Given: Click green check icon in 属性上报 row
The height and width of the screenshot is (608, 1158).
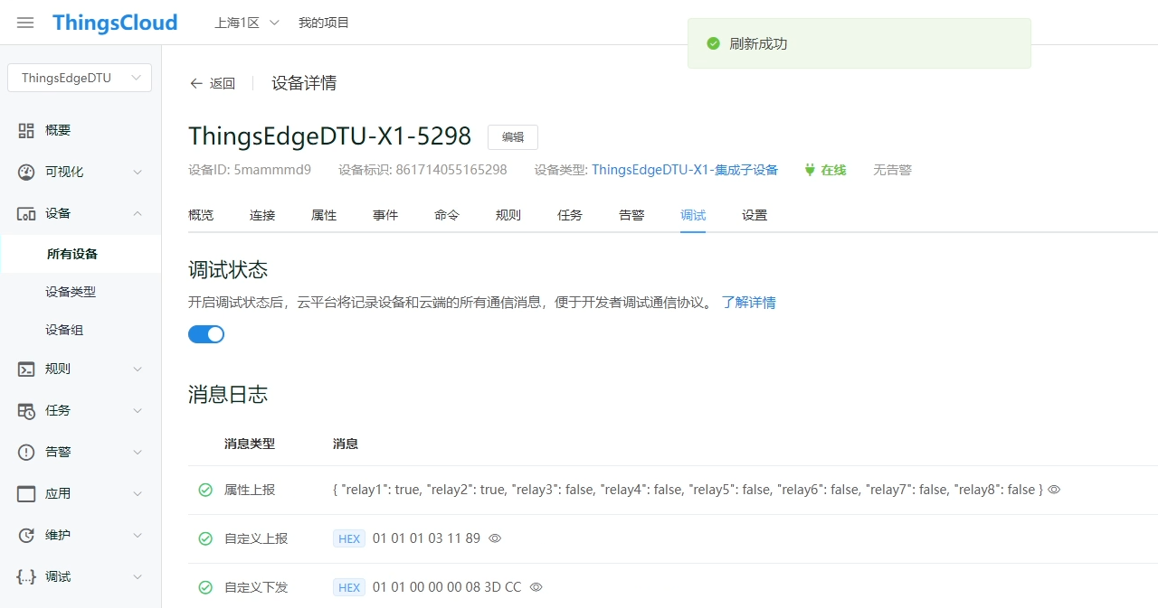Looking at the screenshot, I should [x=205, y=490].
